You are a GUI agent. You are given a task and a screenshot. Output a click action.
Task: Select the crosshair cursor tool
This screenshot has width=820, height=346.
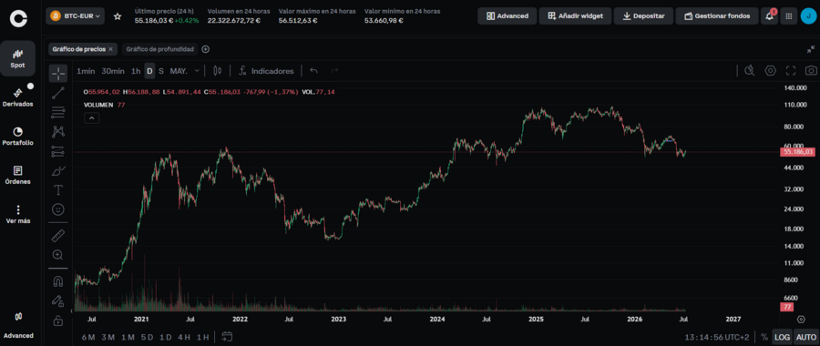tap(58, 74)
